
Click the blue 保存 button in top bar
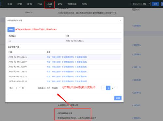(155, 4)
